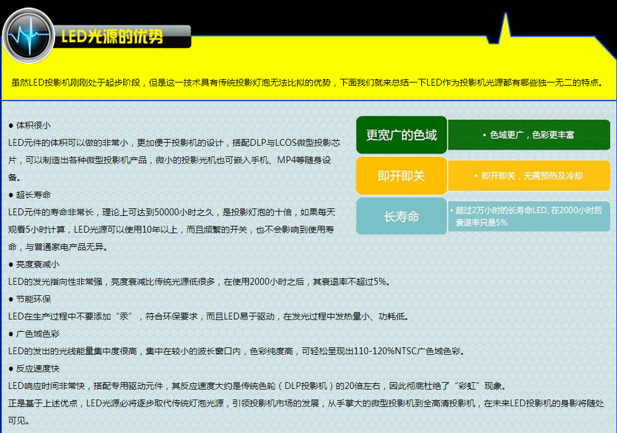Select the LED光源的优势 title banner
The image size is (617, 433).
[x=113, y=37]
